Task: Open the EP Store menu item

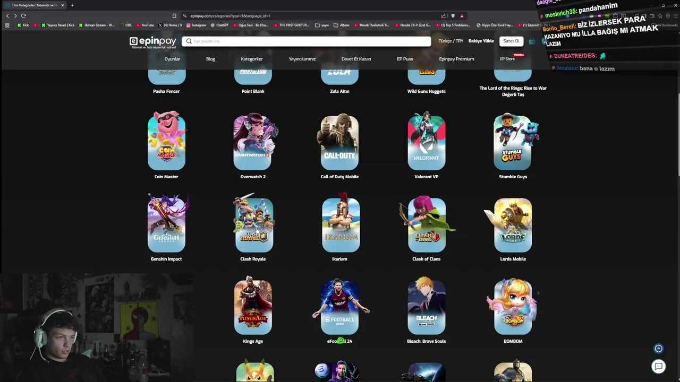Action: click(x=507, y=59)
